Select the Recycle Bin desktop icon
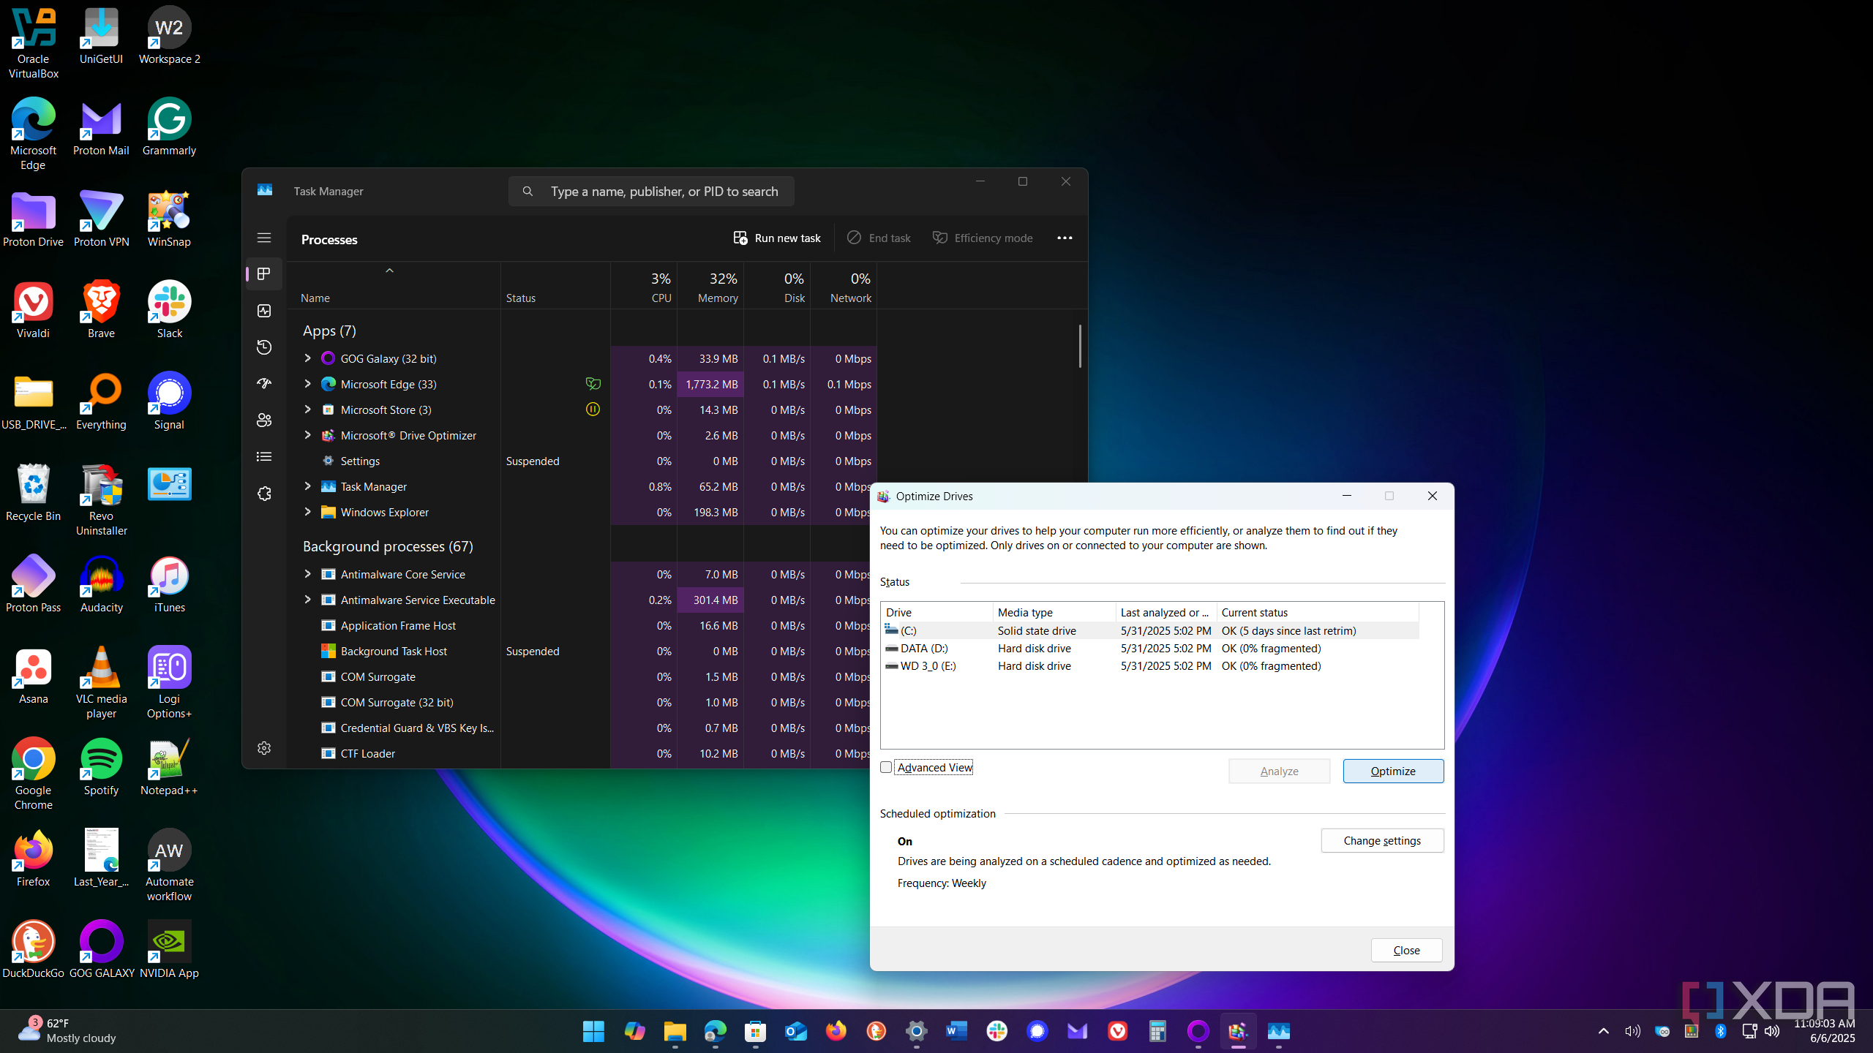Viewport: 1873px width, 1053px height. (33, 493)
